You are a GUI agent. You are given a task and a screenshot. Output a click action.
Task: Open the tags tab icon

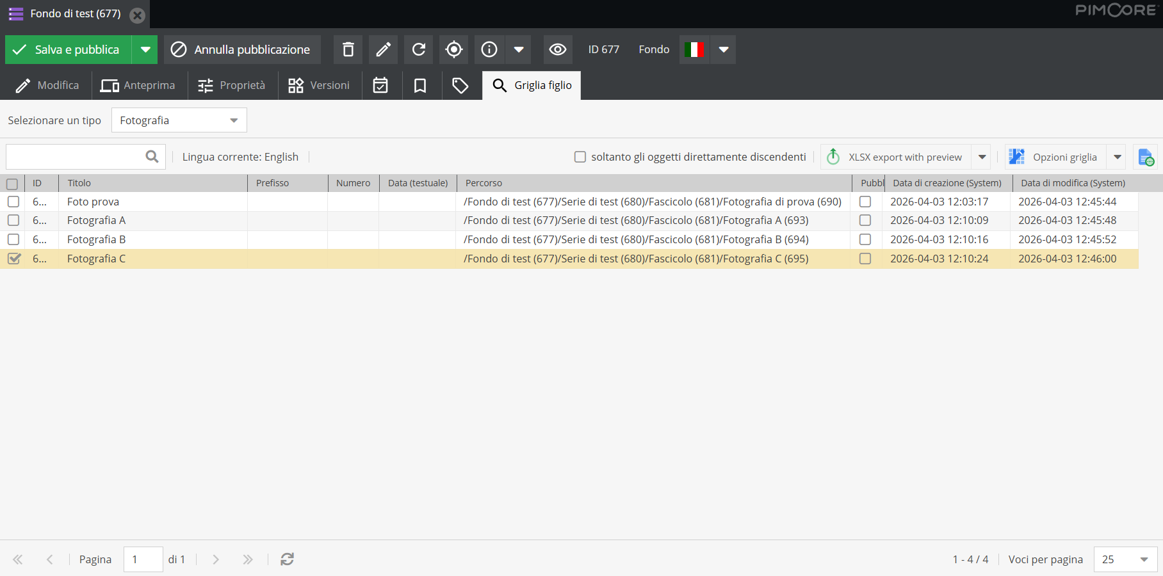(x=460, y=85)
